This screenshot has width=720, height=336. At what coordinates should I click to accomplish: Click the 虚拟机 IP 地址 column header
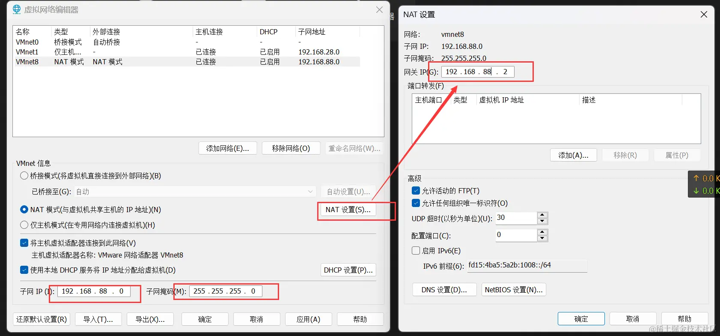coord(528,100)
